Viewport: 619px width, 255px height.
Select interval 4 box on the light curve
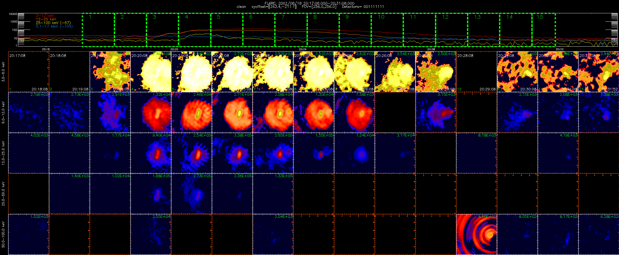click(194, 29)
